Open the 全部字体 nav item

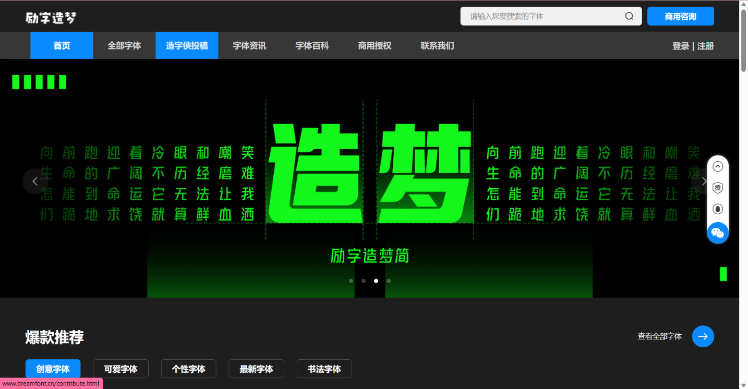124,45
